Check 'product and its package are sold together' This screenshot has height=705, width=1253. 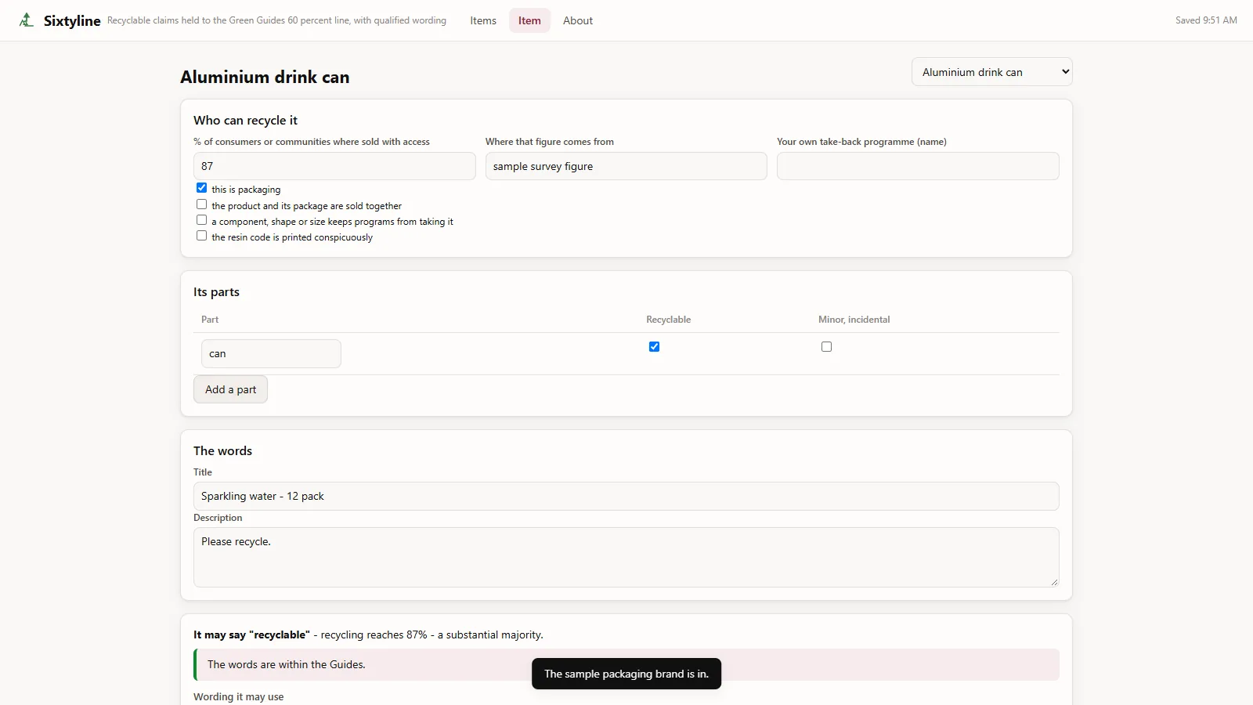tap(202, 204)
